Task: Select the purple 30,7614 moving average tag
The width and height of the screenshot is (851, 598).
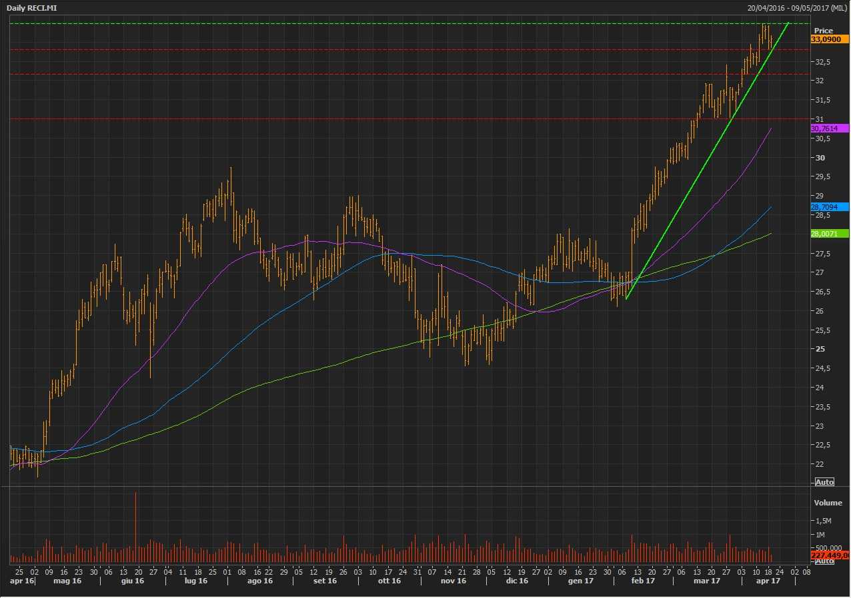Action: tap(829, 128)
